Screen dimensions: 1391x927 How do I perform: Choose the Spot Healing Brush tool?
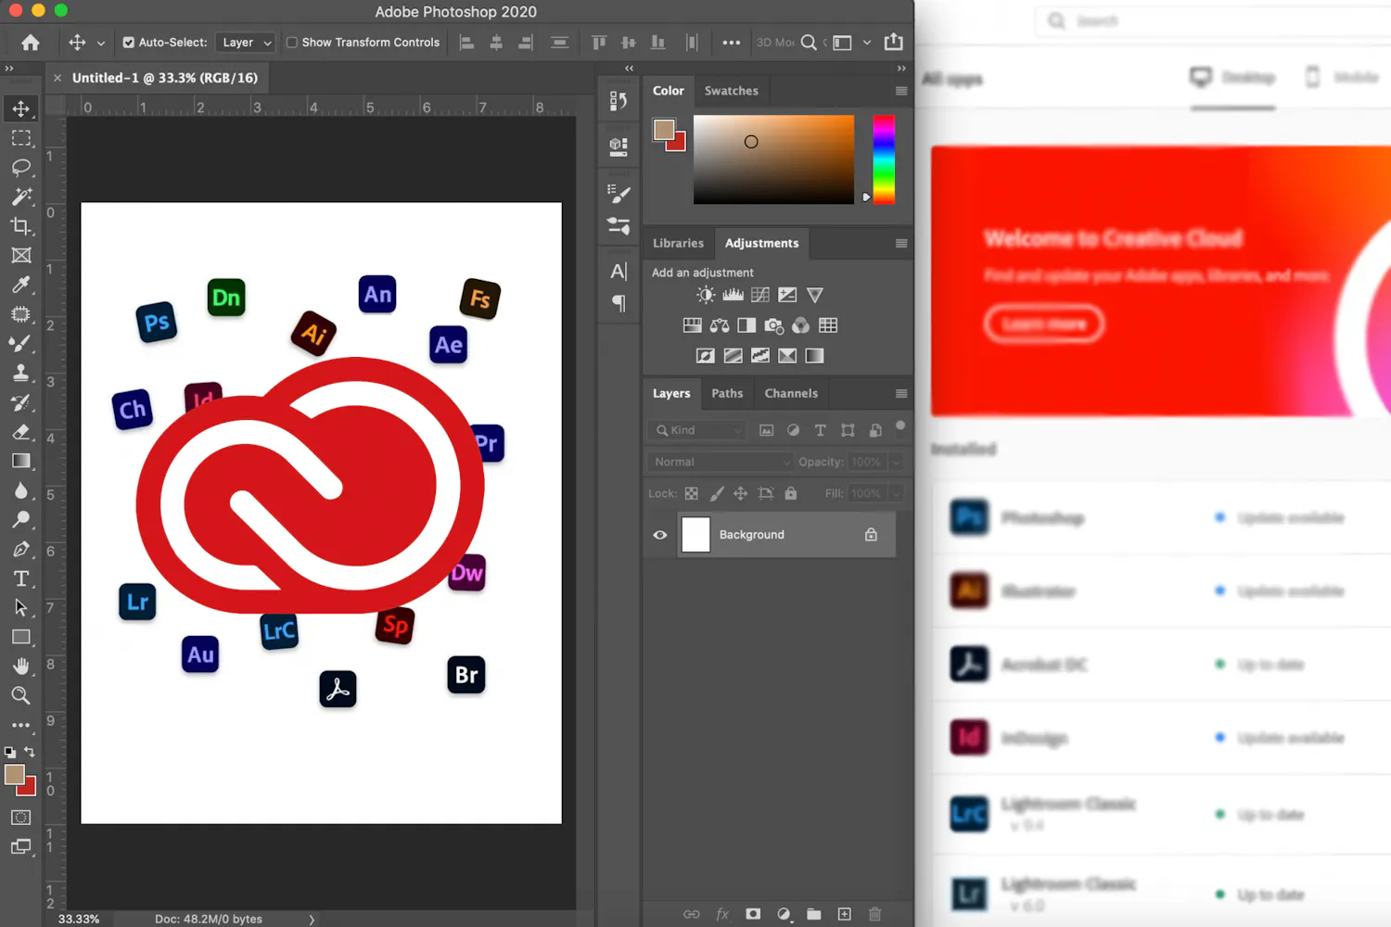[x=20, y=314]
